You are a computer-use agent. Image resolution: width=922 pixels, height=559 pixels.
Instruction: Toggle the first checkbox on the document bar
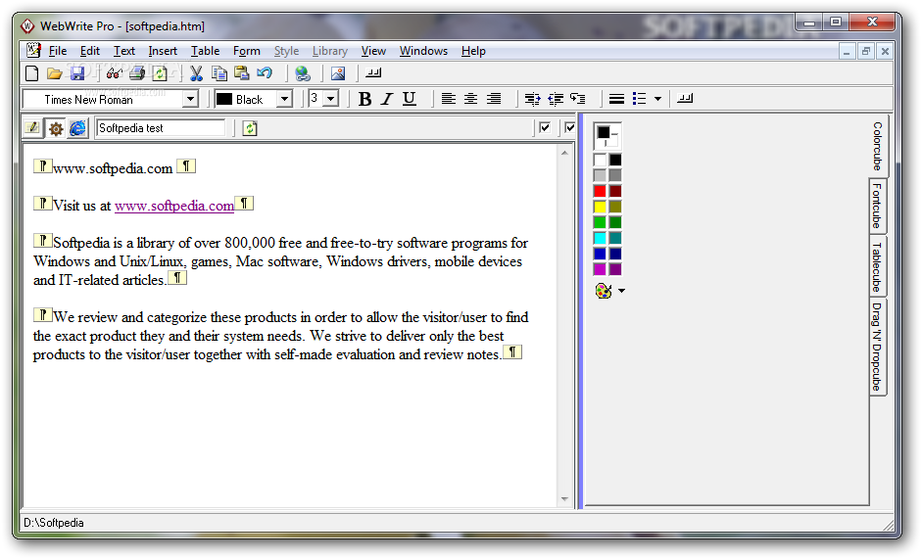545,127
